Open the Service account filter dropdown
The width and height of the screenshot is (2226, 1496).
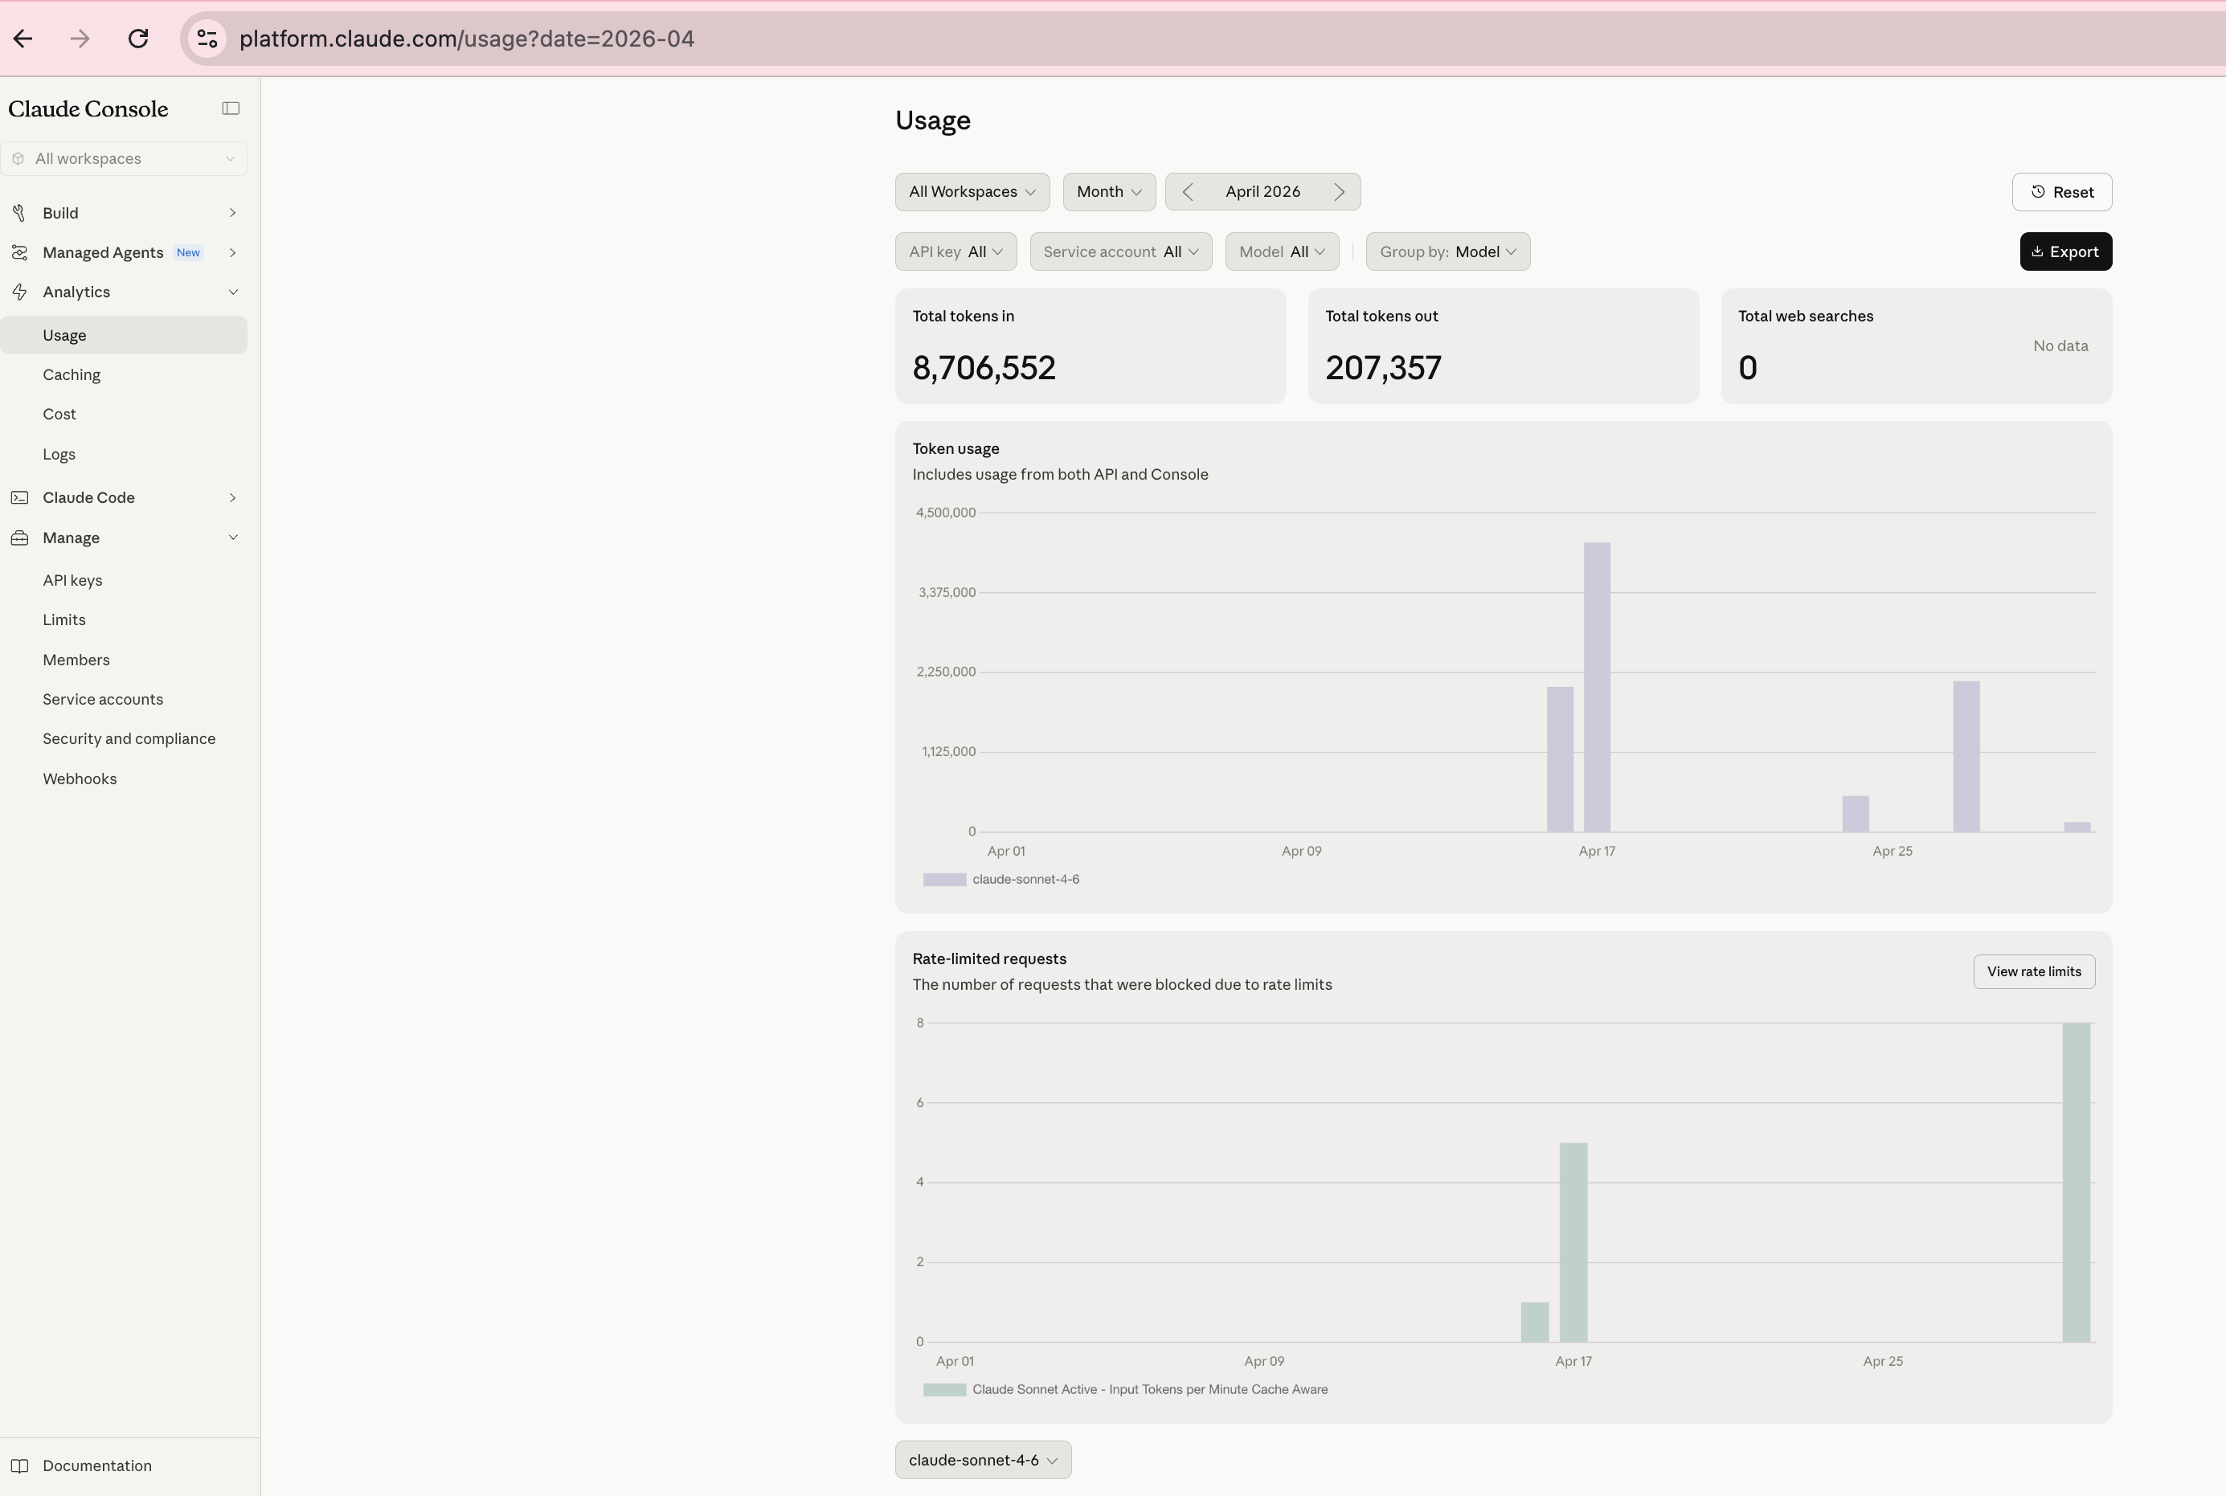click(1120, 252)
